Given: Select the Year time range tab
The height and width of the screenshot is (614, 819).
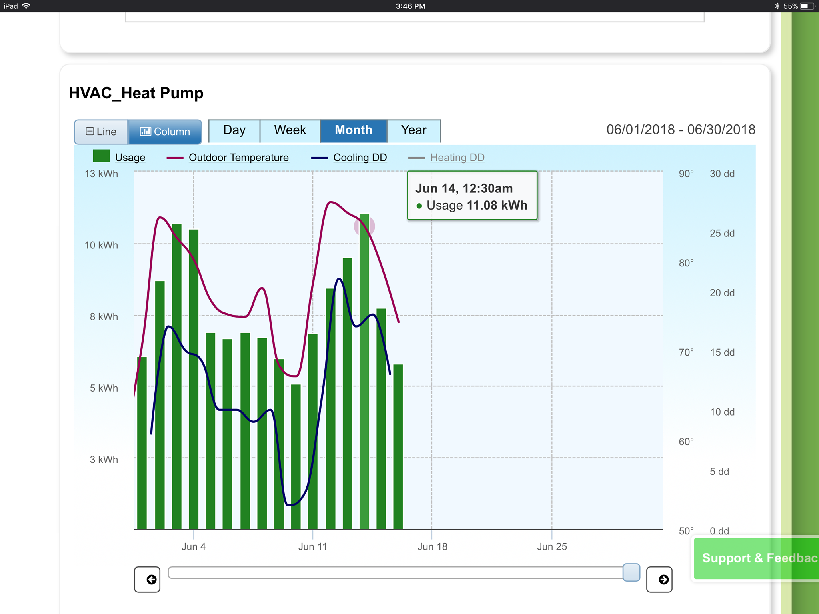Looking at the screenshot, I should pyautogui.click(x=413, y=130).
